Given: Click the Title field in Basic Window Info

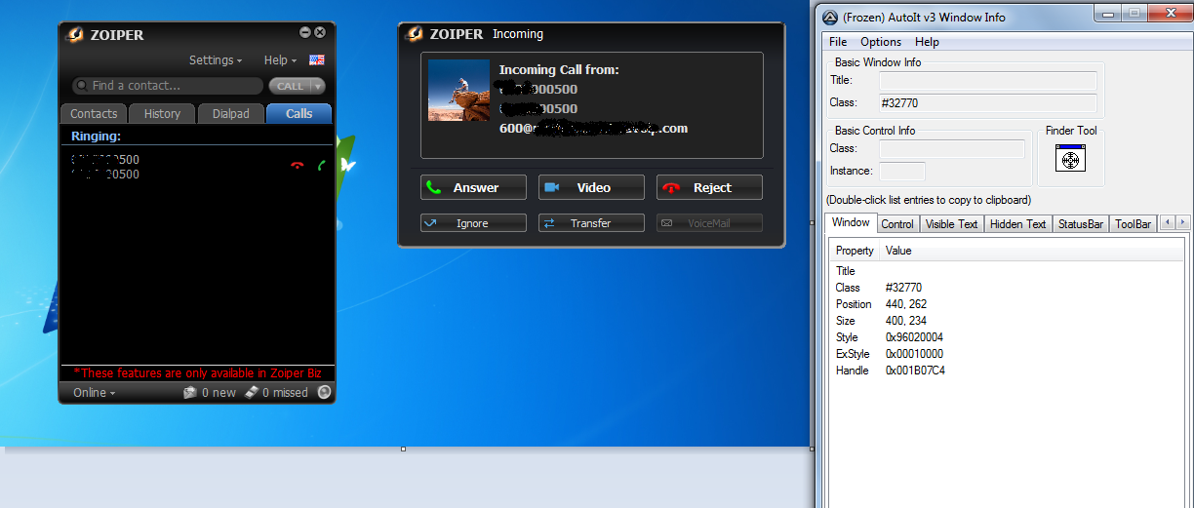Looking at the screenshot, I should 987,81.
